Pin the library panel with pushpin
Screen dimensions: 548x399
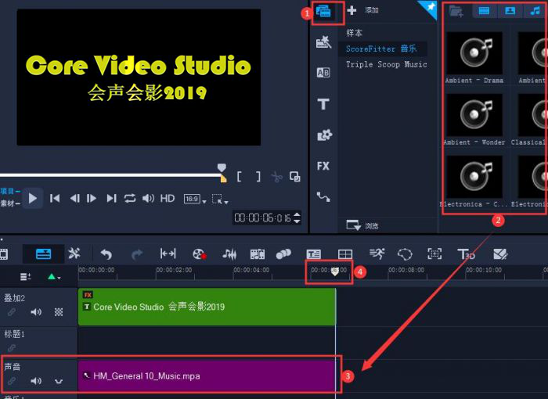click(430, 8)
